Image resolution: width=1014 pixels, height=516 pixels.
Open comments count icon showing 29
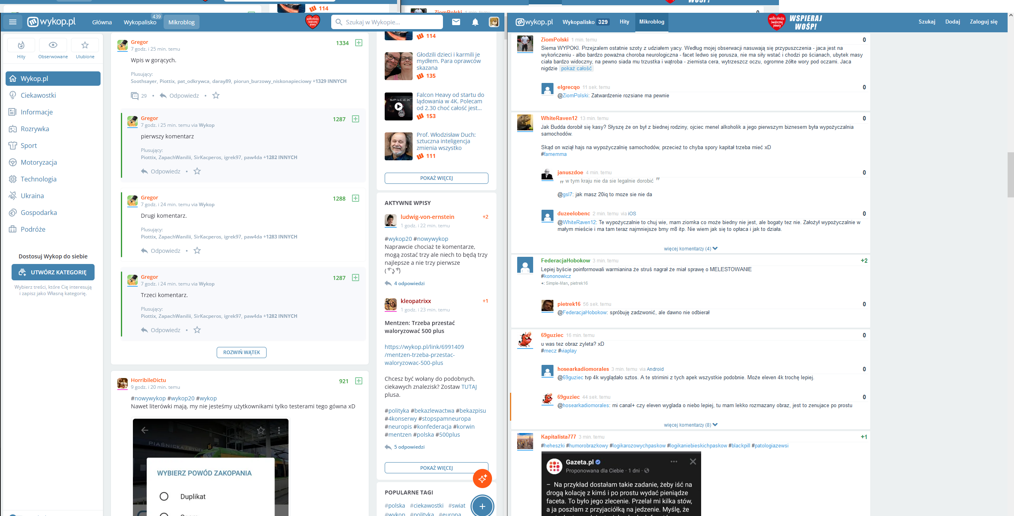pos(135,96)
